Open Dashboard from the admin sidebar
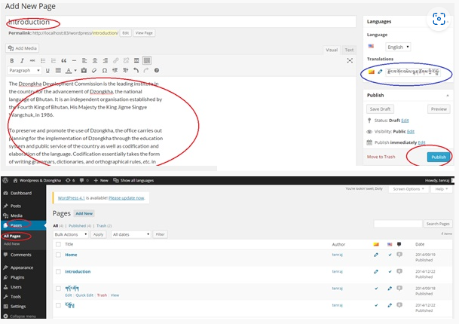Image resolution: width=459 pixels, height=324 pixels. (21, 193)
